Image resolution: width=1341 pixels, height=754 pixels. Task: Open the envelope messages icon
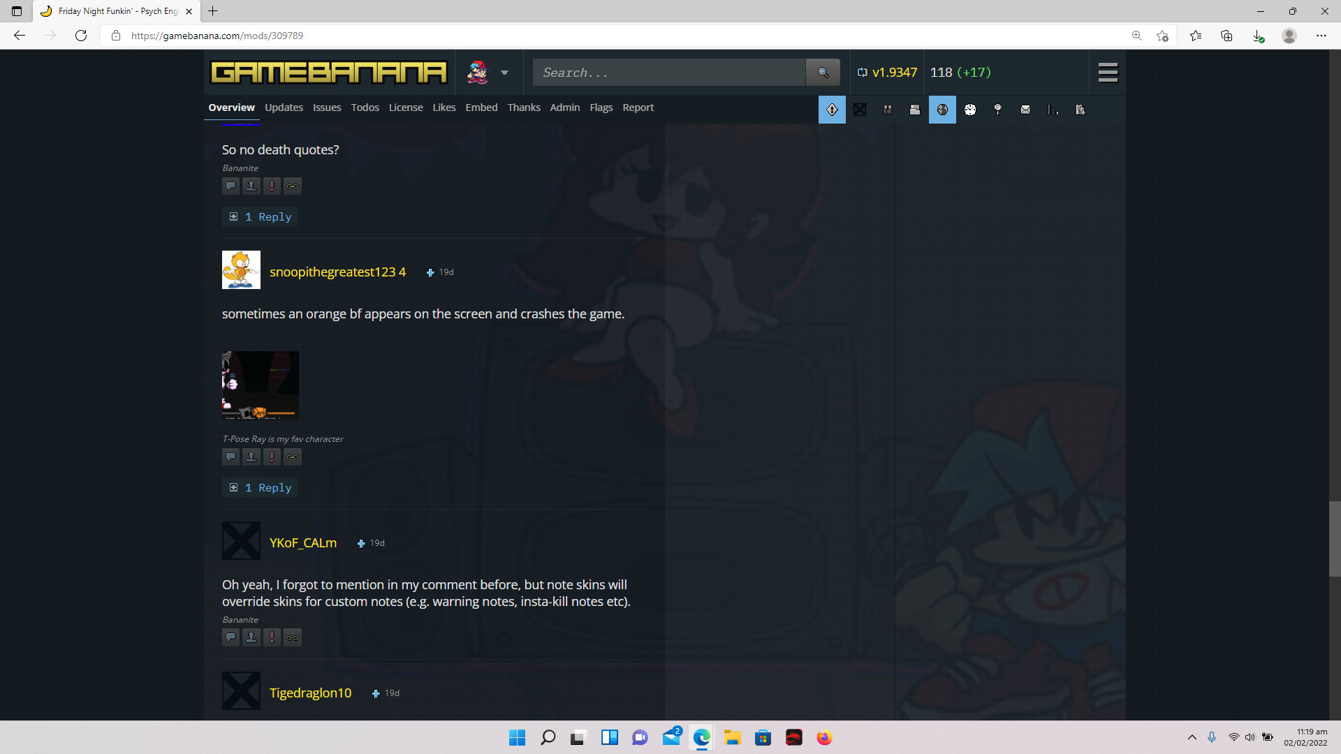(1025, 110)
